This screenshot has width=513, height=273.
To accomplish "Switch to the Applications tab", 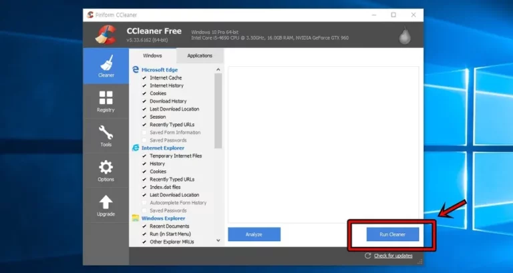I will tap(200, 56).
